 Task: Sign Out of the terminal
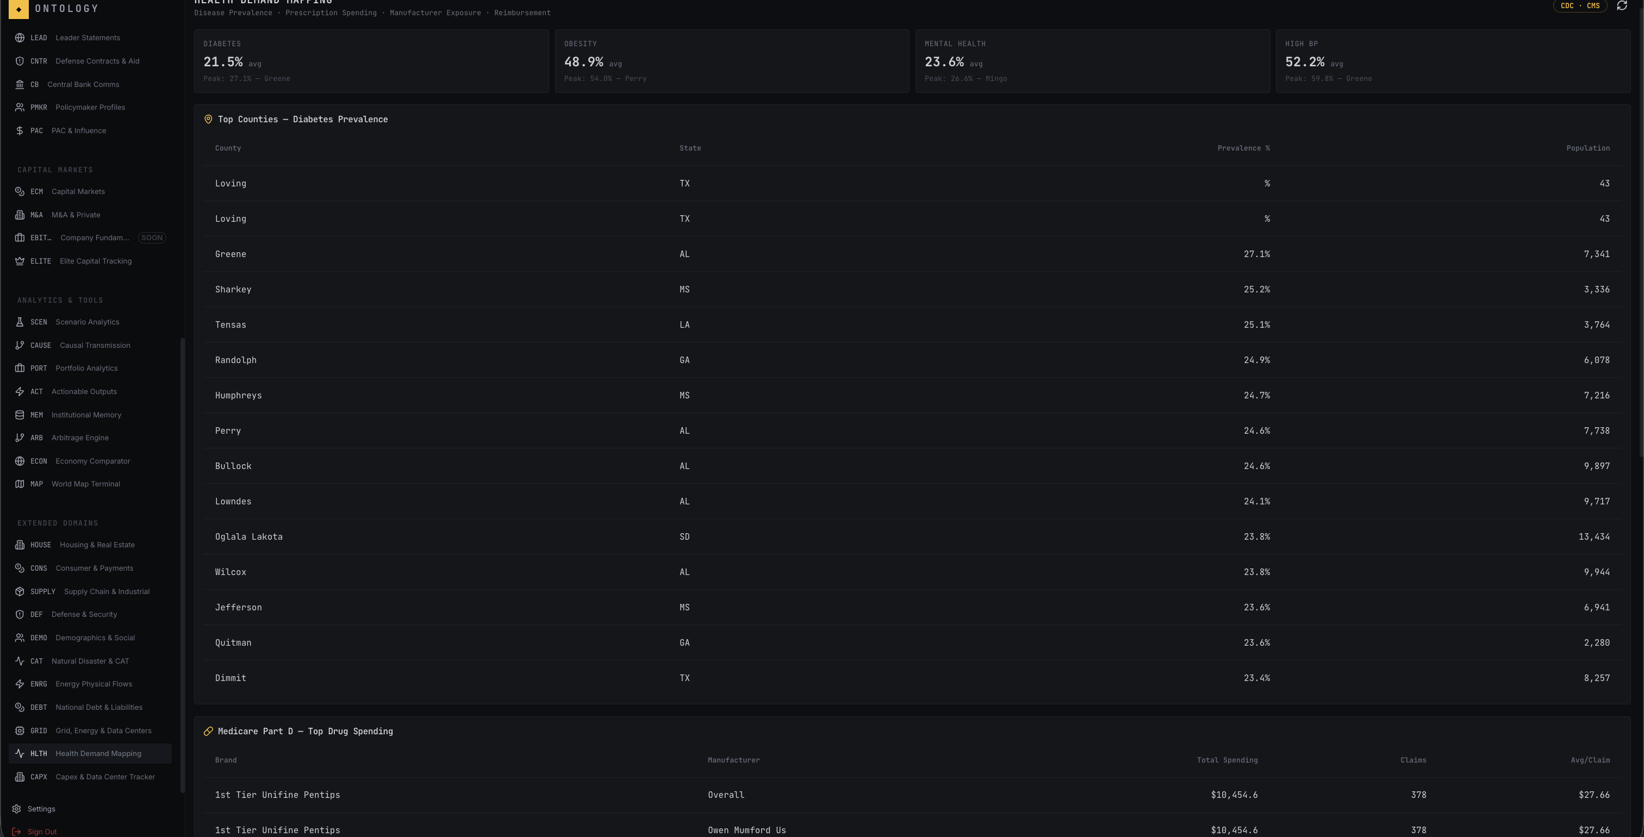click(43, 831)
